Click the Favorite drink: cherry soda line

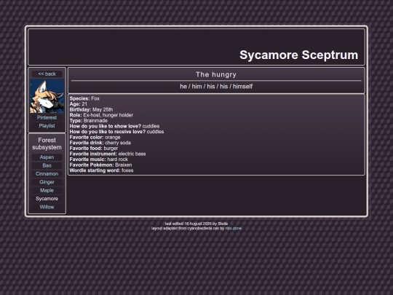[x=100, y=143]
